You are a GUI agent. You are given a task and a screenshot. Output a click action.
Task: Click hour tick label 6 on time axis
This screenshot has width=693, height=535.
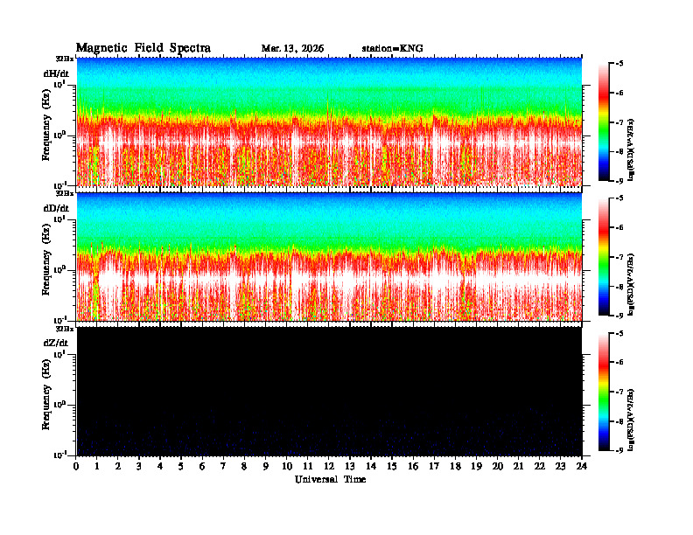tap(202, 466)
